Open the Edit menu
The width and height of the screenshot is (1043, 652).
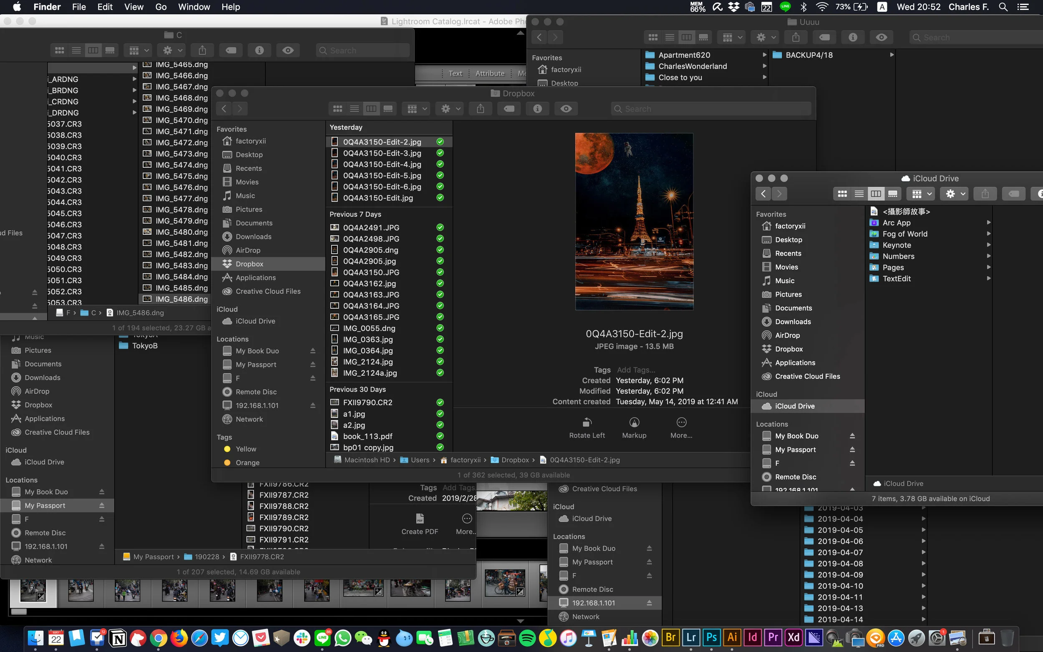105,7
